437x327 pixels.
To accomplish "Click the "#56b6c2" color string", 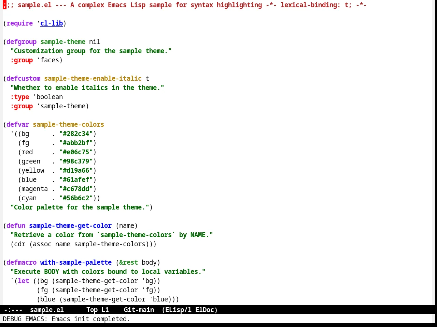I will pos(76,198).
